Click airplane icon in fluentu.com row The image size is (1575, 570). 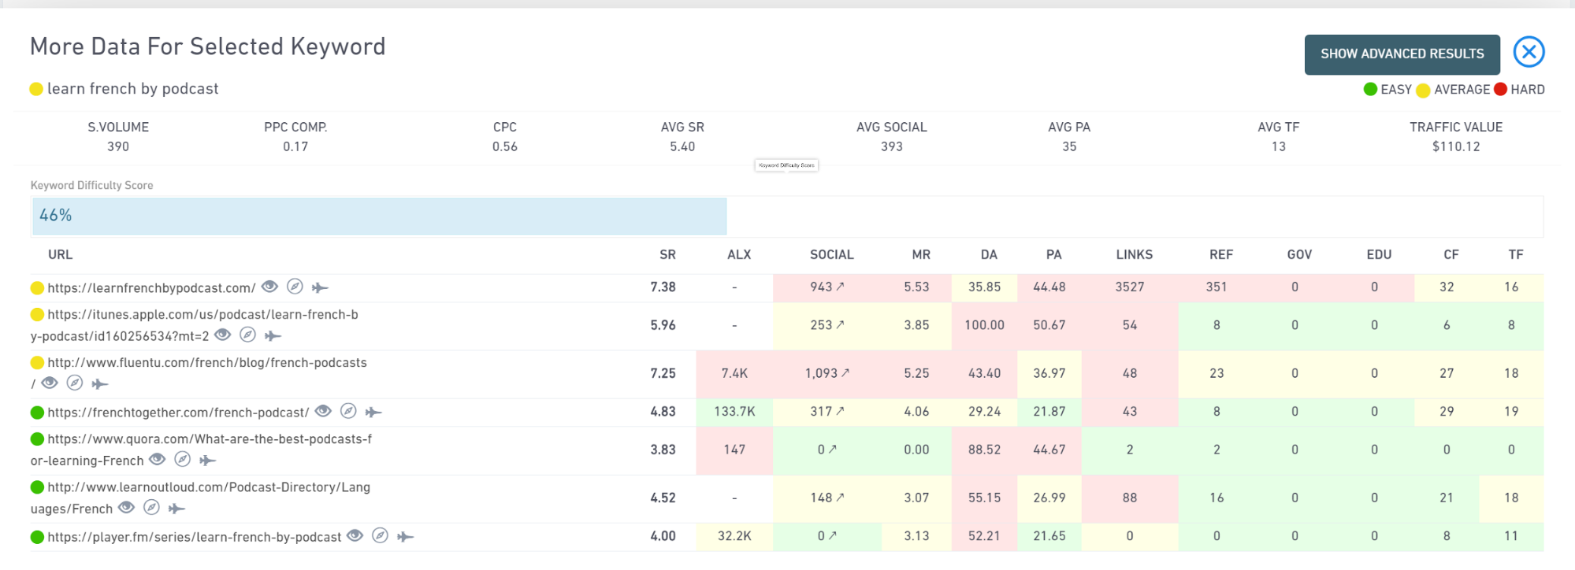[x=99, y=383]
